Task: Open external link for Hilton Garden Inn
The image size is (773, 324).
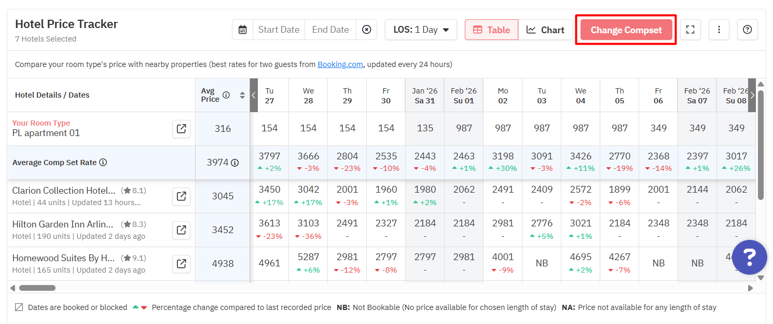Action: pyautogui.click(x=181, y=230)
